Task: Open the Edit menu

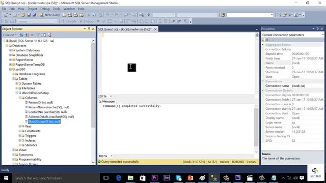Action: click(x=12, y=9)
